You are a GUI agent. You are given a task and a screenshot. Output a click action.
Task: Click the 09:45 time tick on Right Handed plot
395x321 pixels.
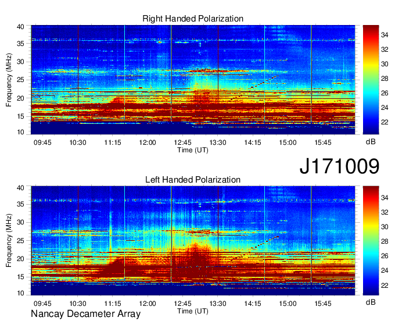coord(42,142)
